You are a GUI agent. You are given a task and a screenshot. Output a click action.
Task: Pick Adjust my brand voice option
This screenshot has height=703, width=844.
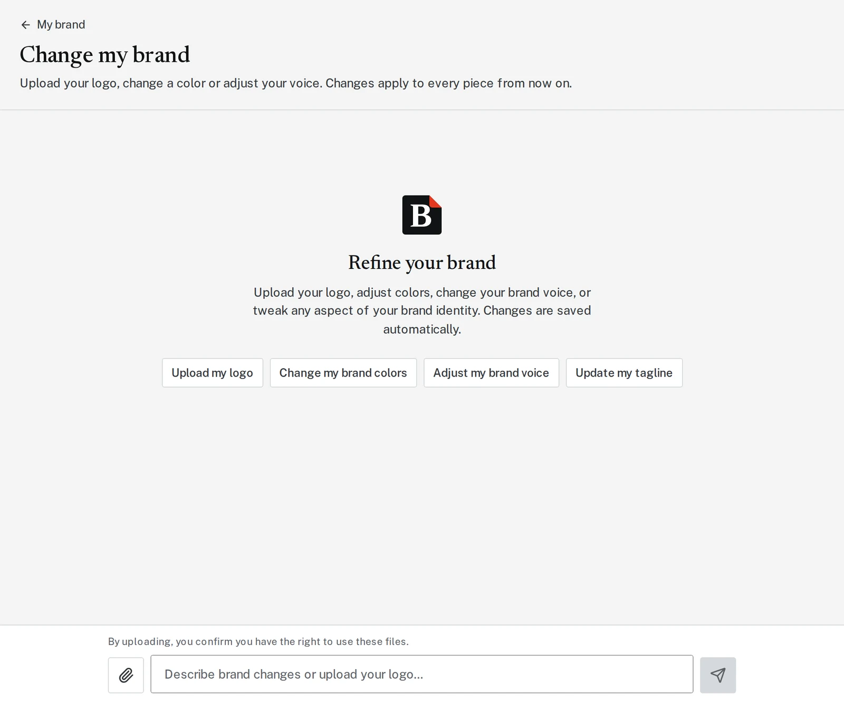(491, 373)
